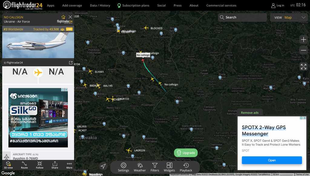Select BLOCKED aircraft on map
The width and height of the screenshot is (310, 176).
point(146,28)
